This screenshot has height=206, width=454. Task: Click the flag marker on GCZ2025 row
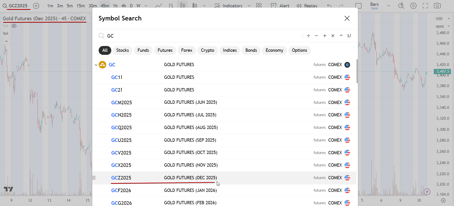(94, 178)
